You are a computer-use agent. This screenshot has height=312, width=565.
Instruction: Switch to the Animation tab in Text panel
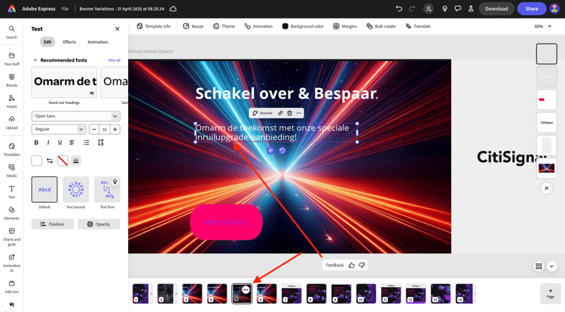pos(98,41)
